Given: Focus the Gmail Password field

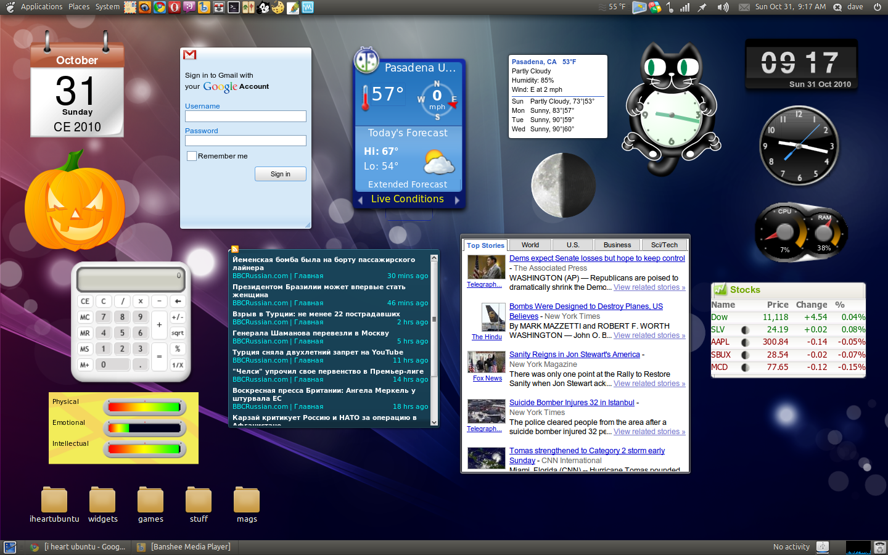Looking at the screenshot, I should (x=245, y=141).
